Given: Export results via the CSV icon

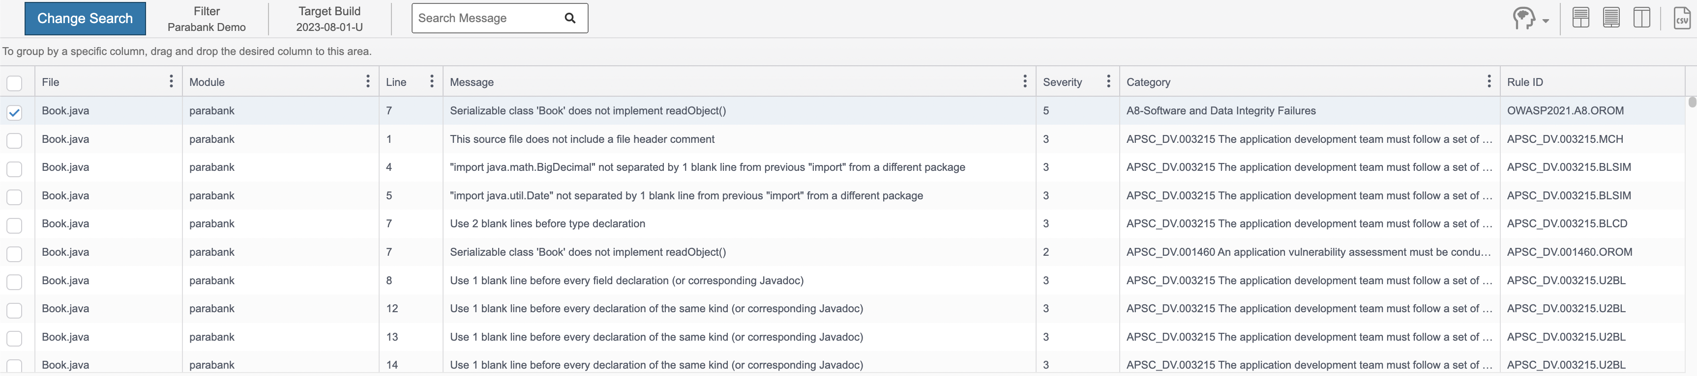Looking at the screenshot, I should coord(1682,18).
